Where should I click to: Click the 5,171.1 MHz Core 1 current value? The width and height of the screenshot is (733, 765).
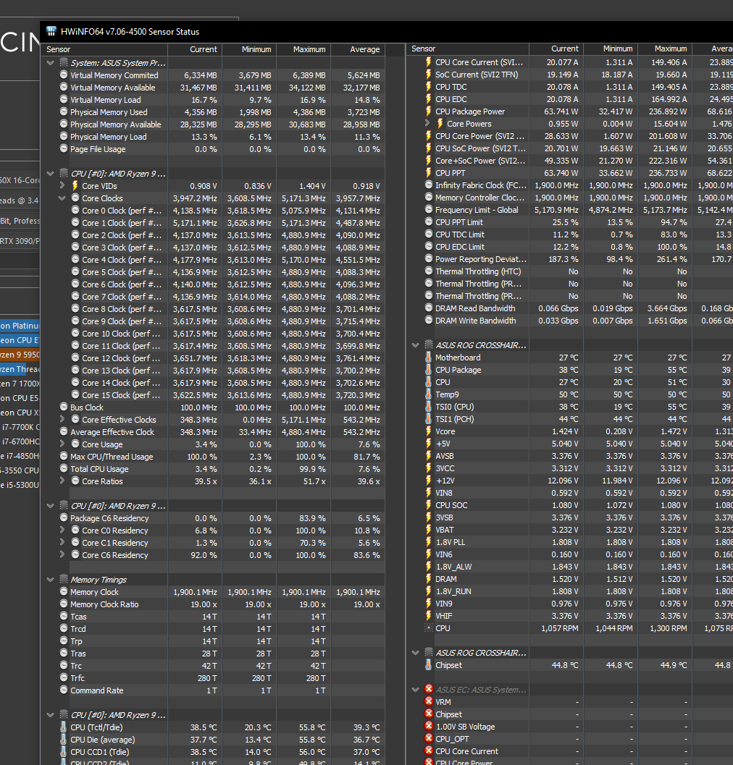coord(195,223)
